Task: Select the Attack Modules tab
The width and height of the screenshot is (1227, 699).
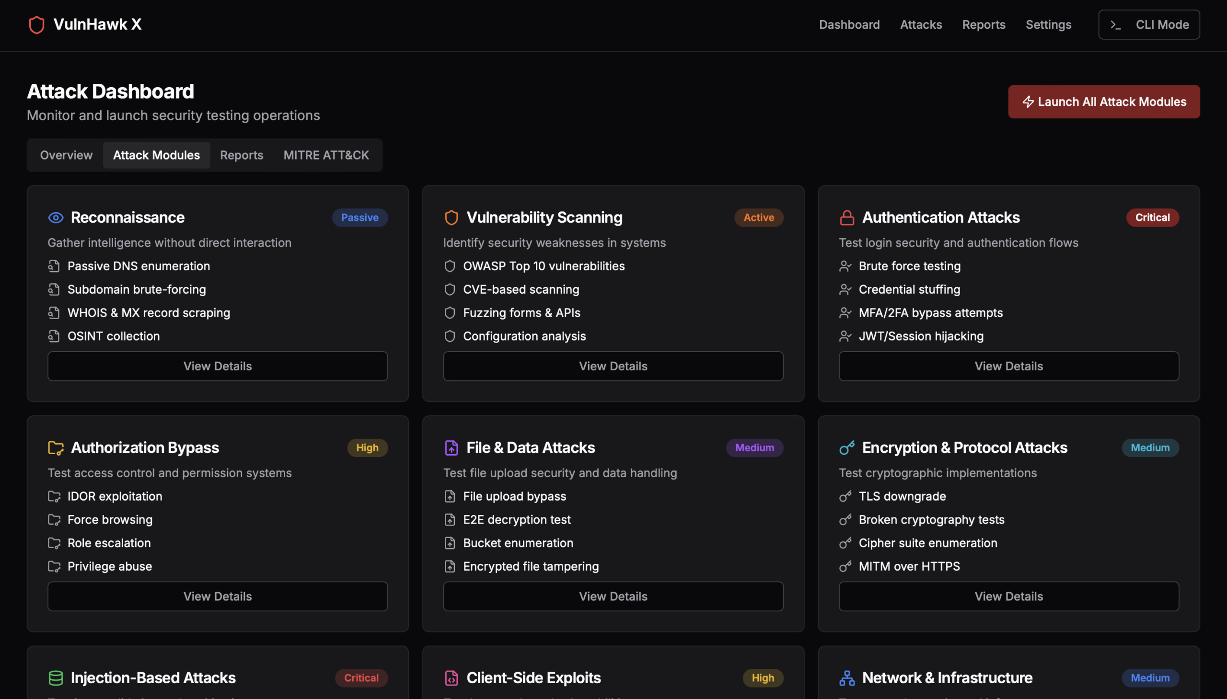Action: (x=157, y=155)
